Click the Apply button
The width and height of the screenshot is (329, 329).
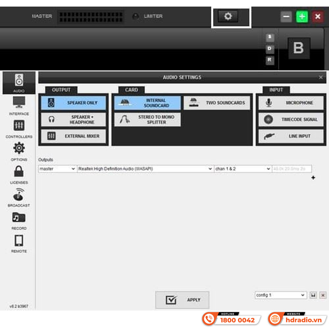point(182,299)
